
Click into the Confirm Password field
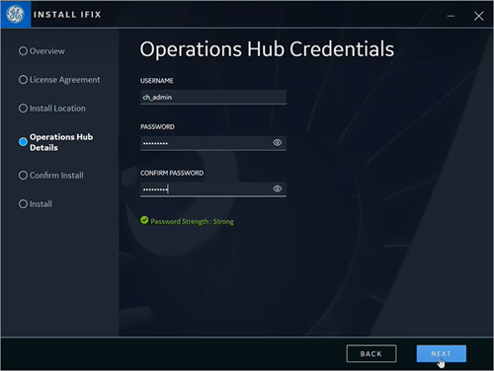pyautogui.click(x=213, y=189)
